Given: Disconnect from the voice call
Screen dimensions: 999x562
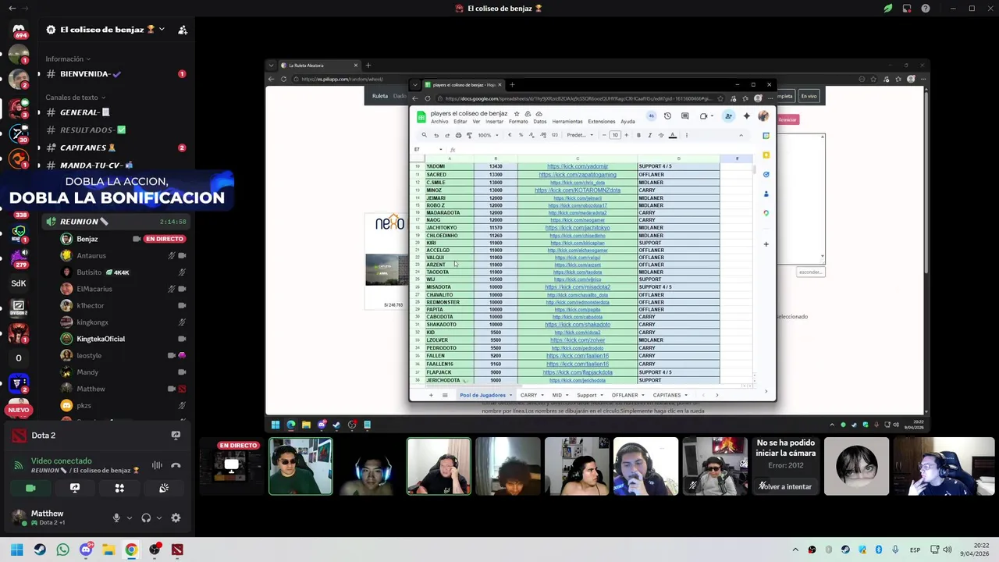Looking at the screenshot, I should [x=176, y=465].
